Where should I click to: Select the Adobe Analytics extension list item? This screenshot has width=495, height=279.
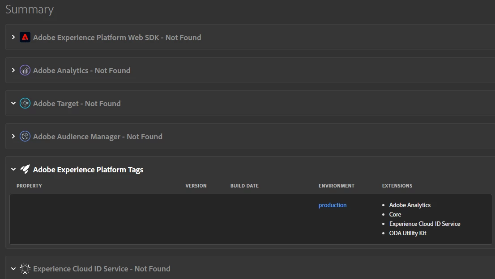coord(410,205)
